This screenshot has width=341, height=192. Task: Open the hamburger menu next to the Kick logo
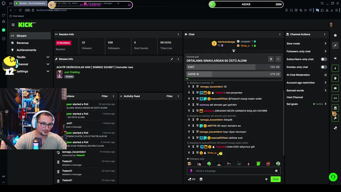click(x=13, y=25)
